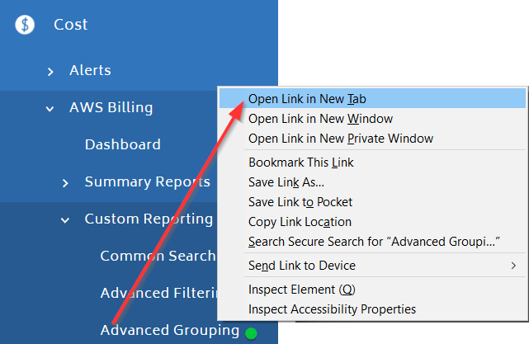Choose Open Link in New Window

coord(372,119)
